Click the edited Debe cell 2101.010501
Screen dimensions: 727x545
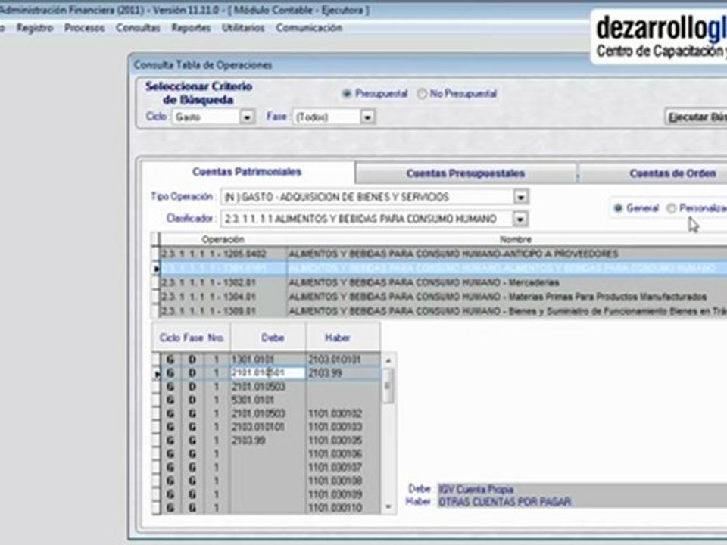pos(267,373)
